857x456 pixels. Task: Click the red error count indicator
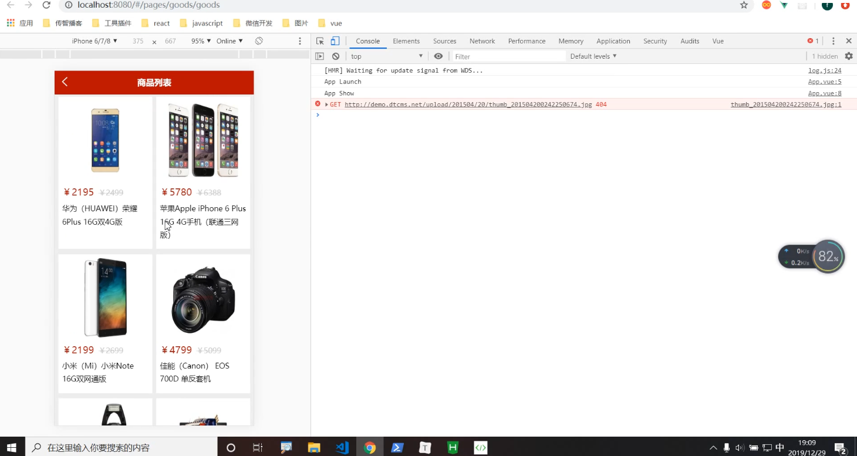[x=813, y=41]
